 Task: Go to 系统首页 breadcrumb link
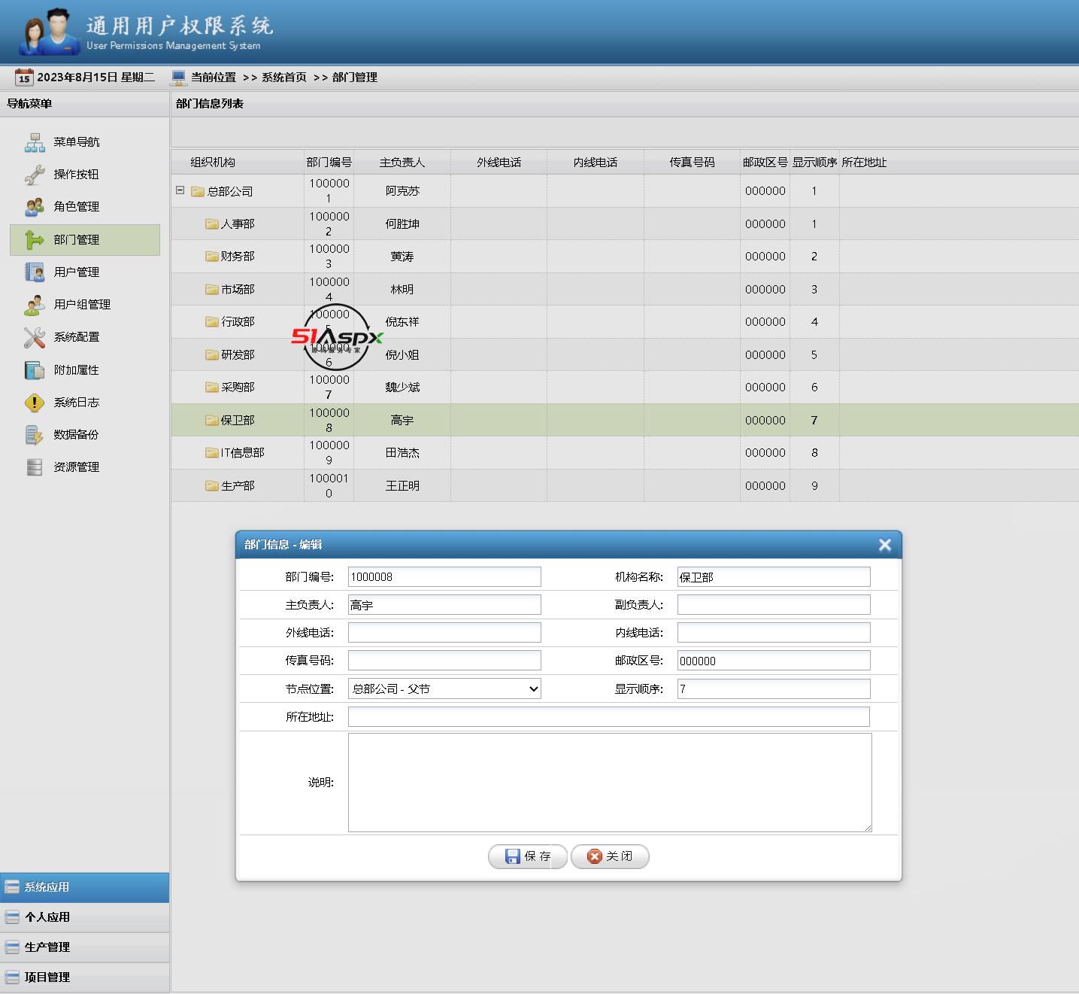pos(283,78)
